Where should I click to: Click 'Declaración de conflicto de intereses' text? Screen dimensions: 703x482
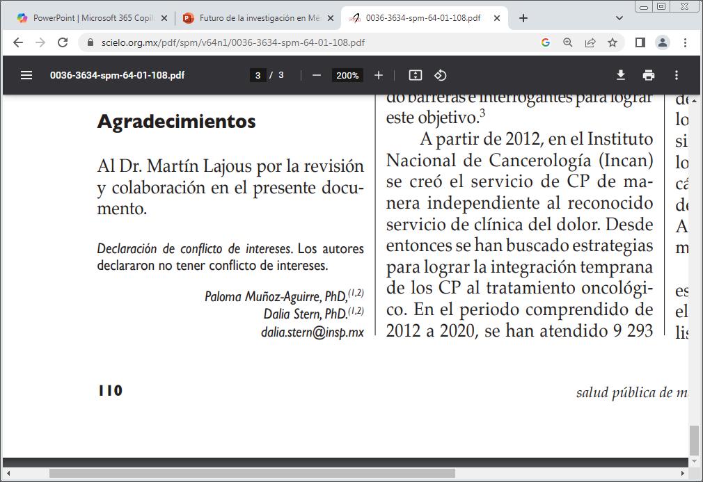pos(195,248)
